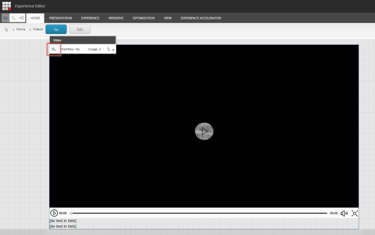
Task: Navigate to Home breadcrumb
Action: coord(21,29)
